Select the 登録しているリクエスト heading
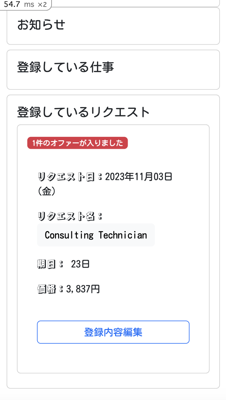The image size is (226, 400). [x=83, y=112]
